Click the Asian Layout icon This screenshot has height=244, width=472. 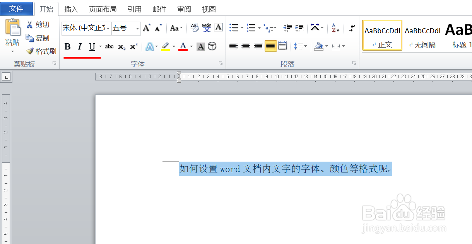pyautogui.click(x=315, y=28)
